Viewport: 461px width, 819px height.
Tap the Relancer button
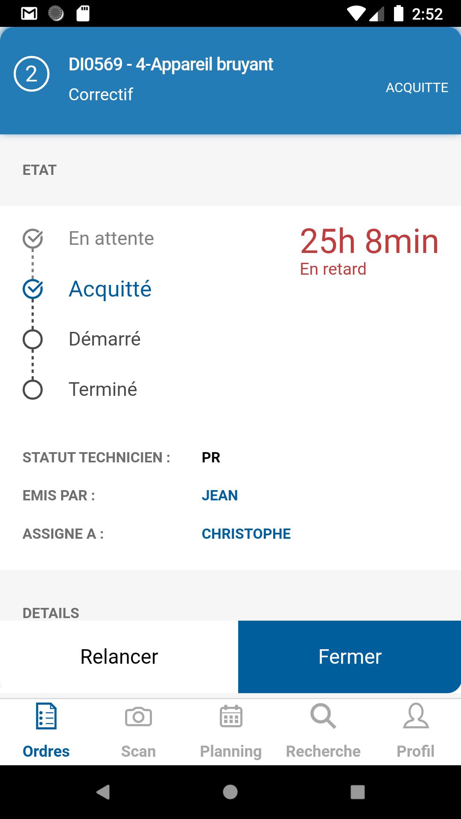119,657
